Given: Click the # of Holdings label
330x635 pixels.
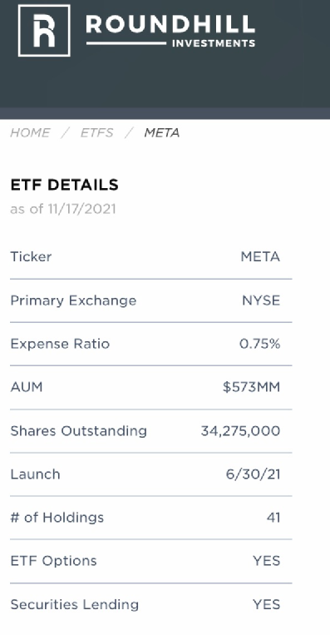Looking at the screenshot, I should 57,518.
